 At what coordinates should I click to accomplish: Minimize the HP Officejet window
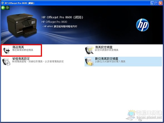tap(152, 3)
